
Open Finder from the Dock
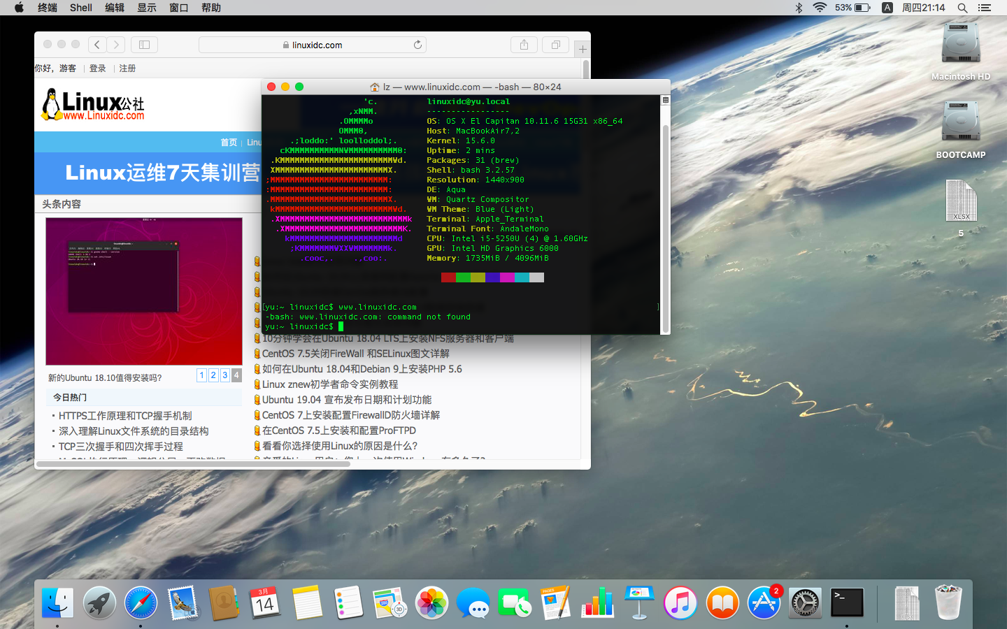pyautogui.click(x=57, y=602)
